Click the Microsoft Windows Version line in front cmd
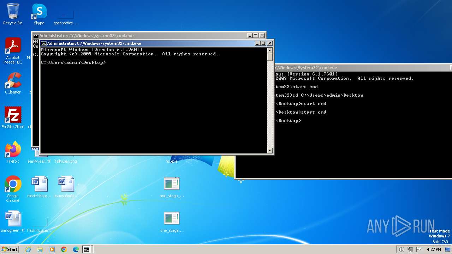This screenshot has height=254, width=452. point(92,50)
